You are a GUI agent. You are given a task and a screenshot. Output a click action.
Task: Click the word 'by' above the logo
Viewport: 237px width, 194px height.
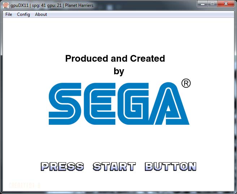[x=119, y=71]
